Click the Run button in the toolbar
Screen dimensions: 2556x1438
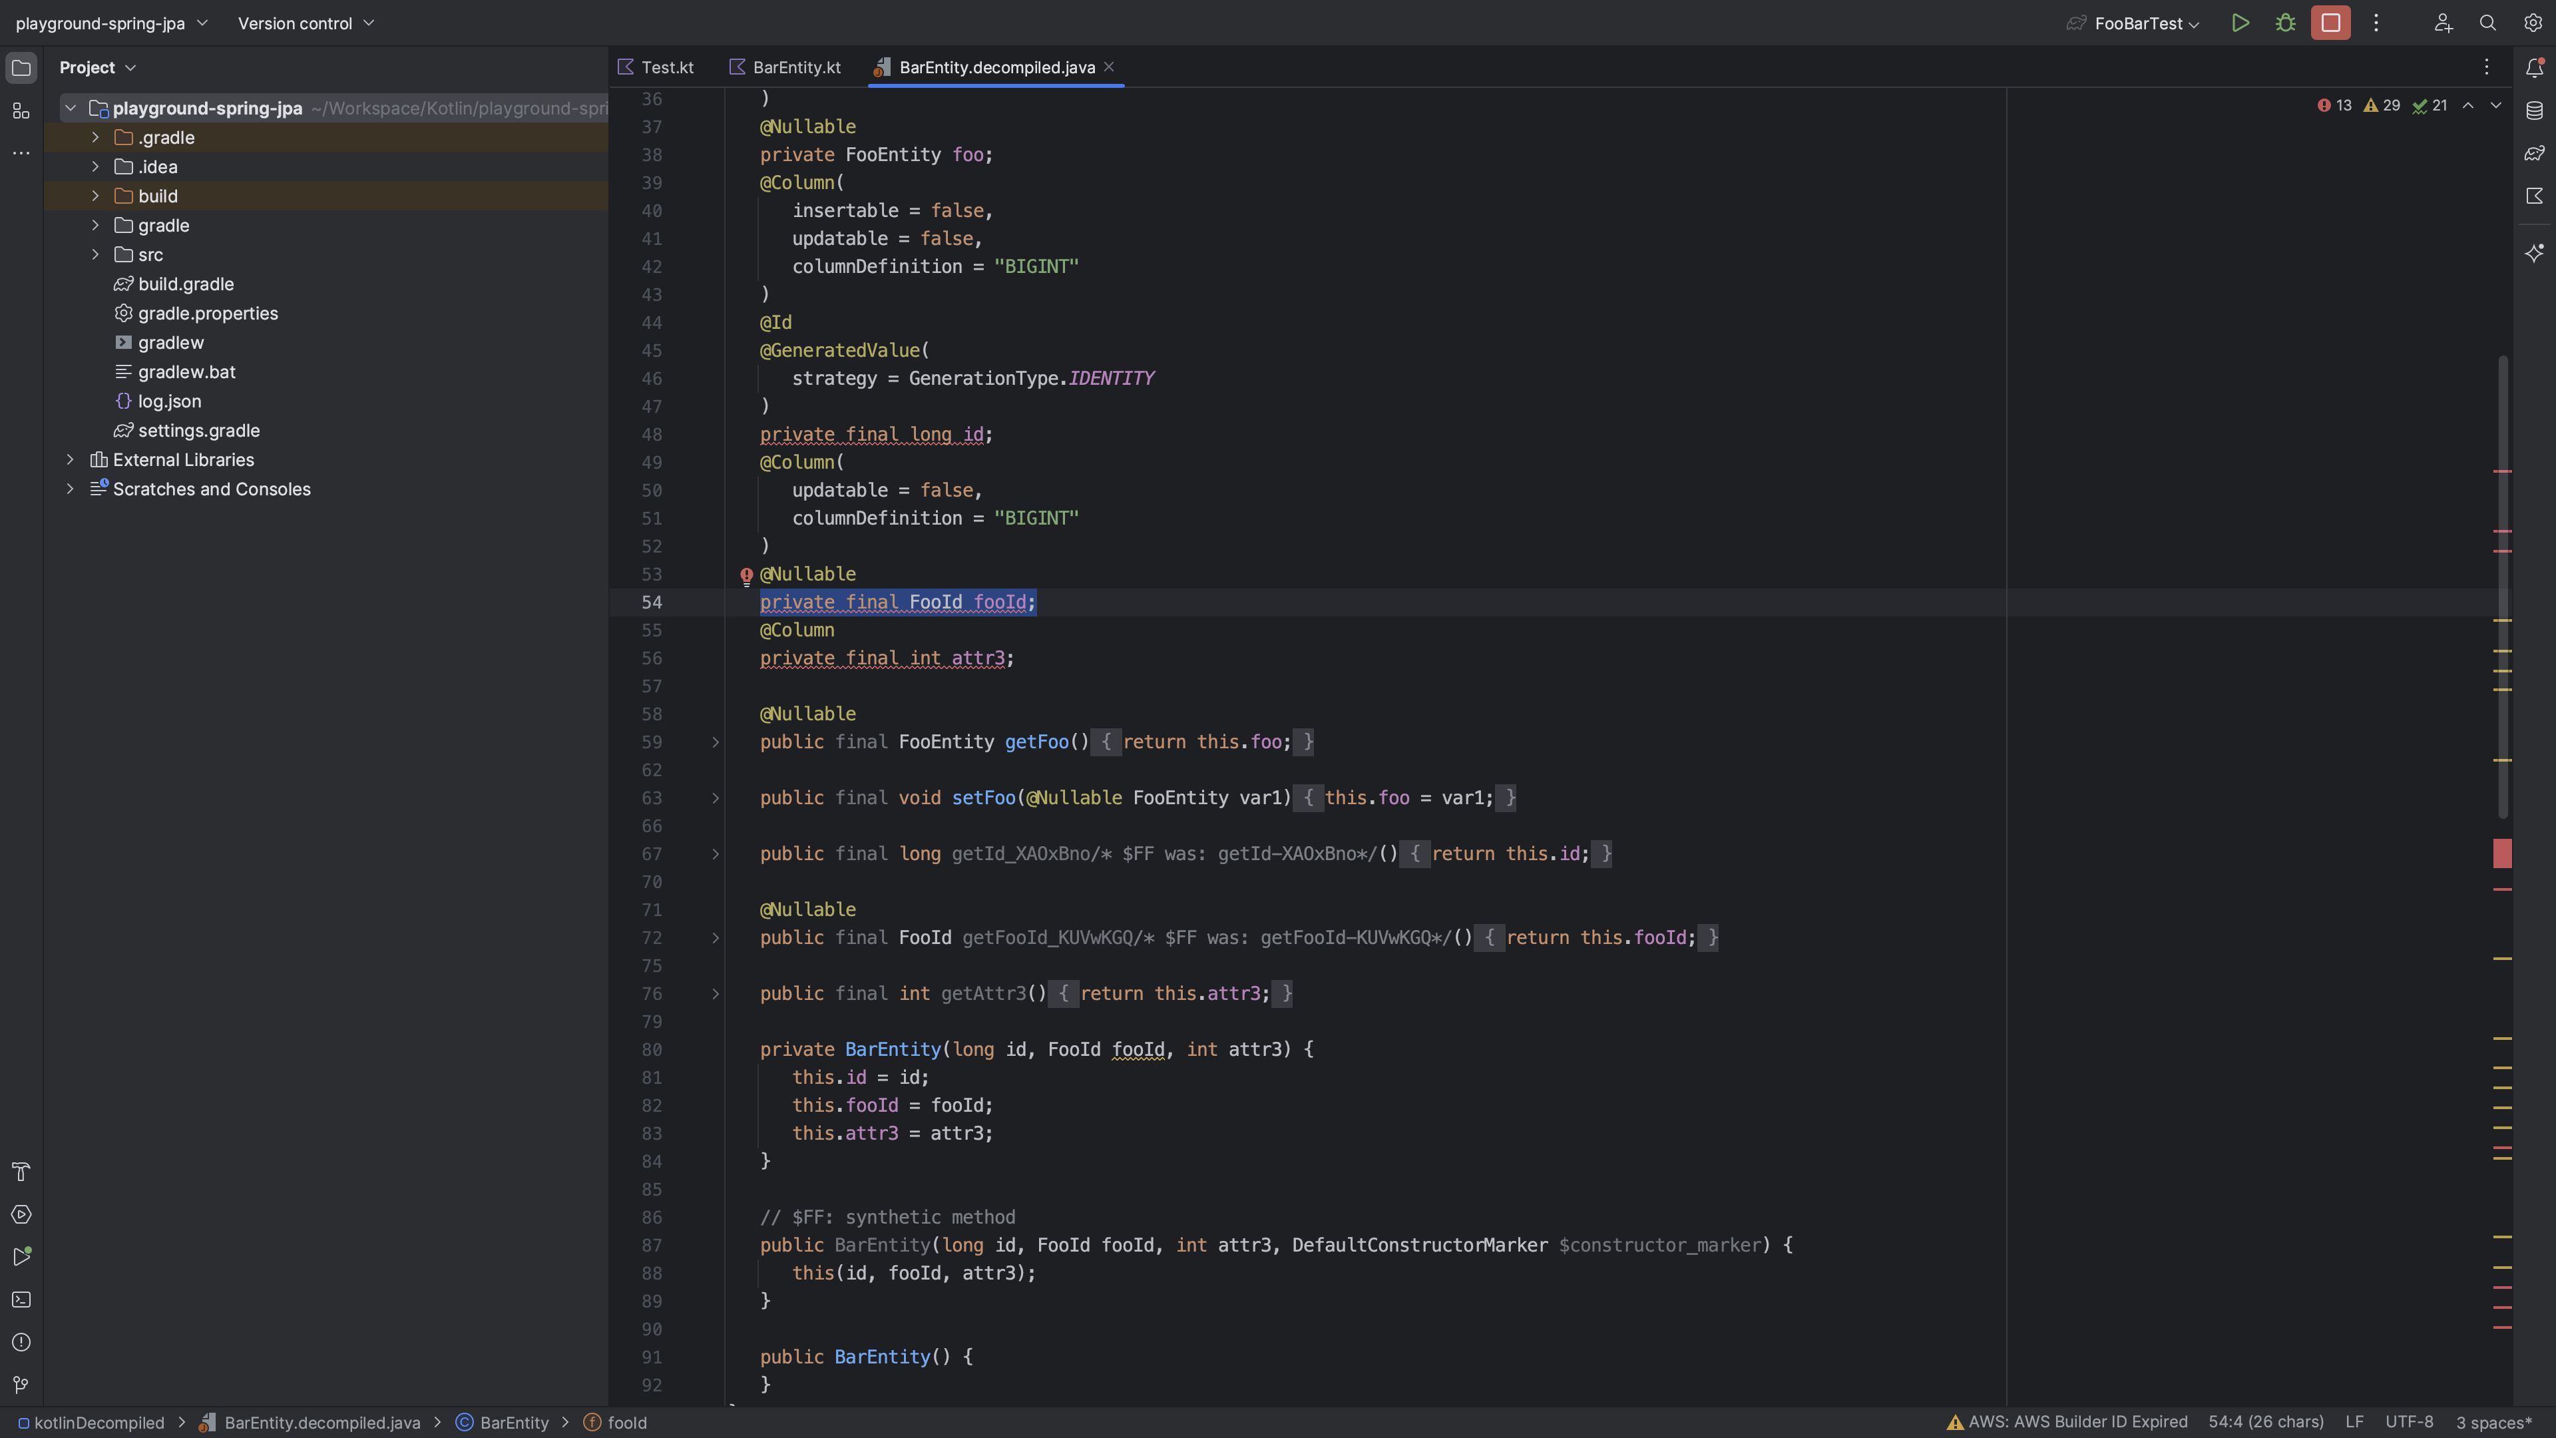pyautogui.click(x=2239, y=23)
